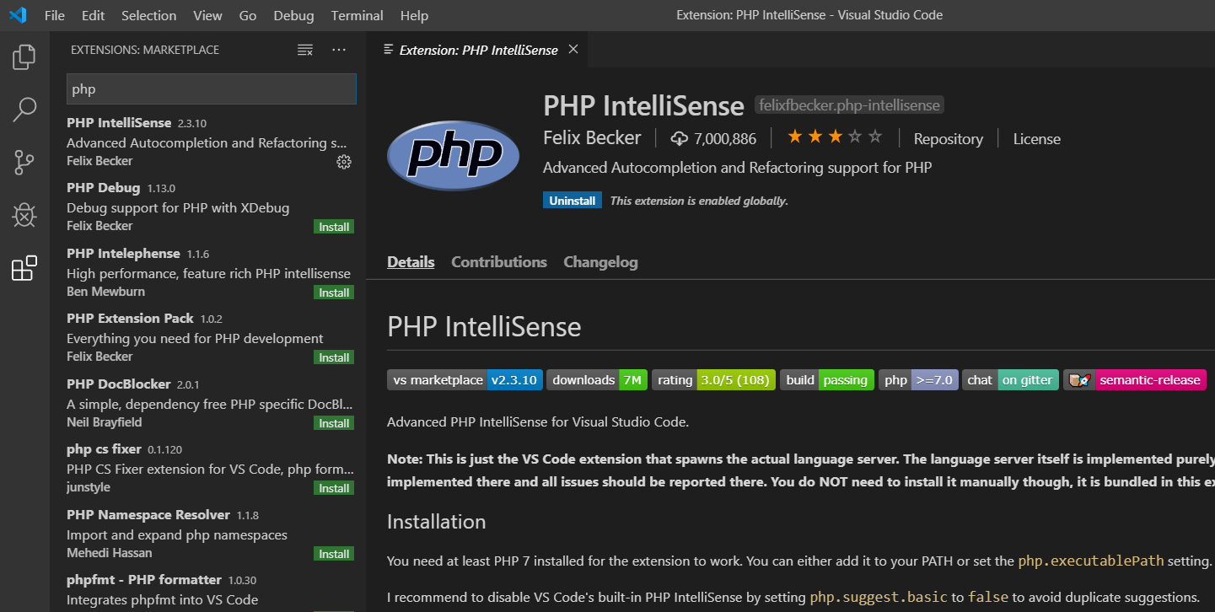Click the vs marketplace v2.3.10 badge

465,380
